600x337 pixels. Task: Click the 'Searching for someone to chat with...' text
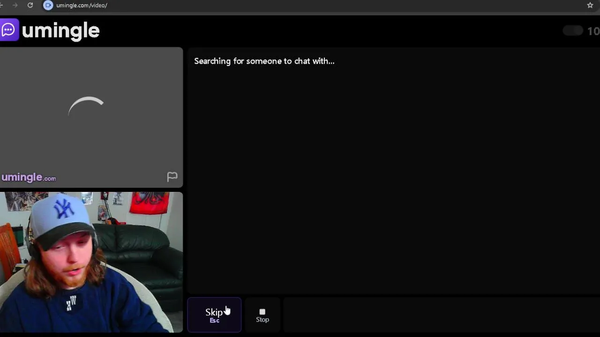264,61
